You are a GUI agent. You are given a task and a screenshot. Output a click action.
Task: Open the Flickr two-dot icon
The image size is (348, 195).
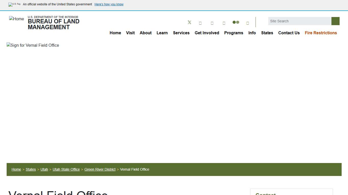[x=236, y=22]
